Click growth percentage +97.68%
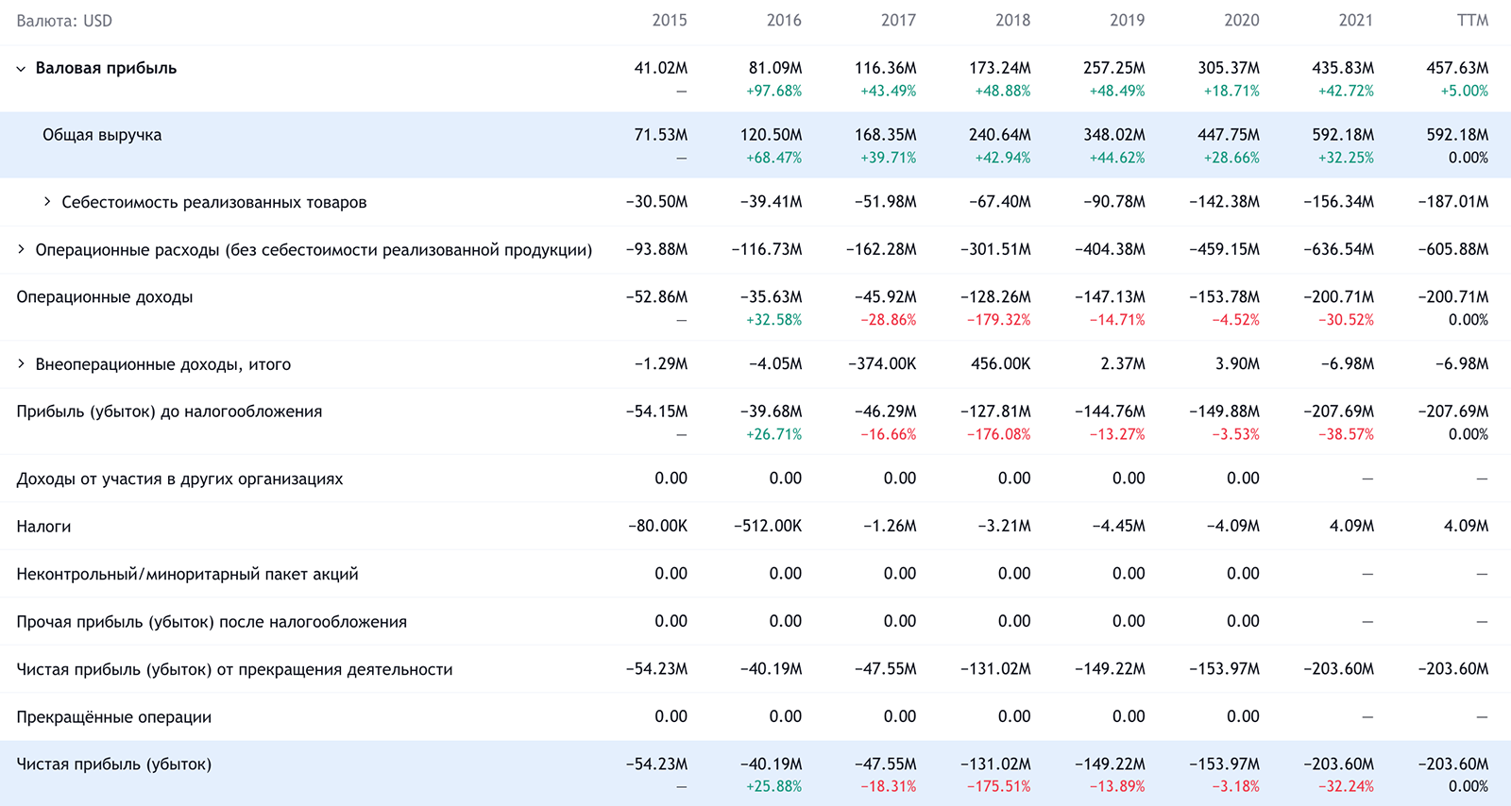This screenshot has height=806, width=1511. pos(773,92)
